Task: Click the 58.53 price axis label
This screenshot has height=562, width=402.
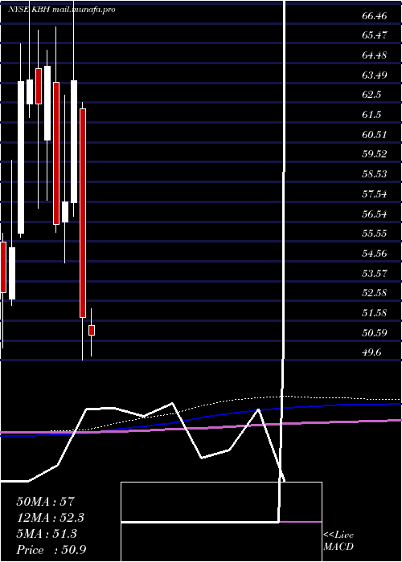Action: 375,174
